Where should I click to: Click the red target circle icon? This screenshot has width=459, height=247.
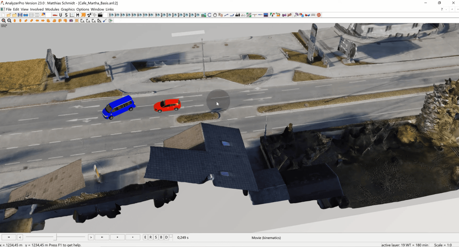(319, 15)
